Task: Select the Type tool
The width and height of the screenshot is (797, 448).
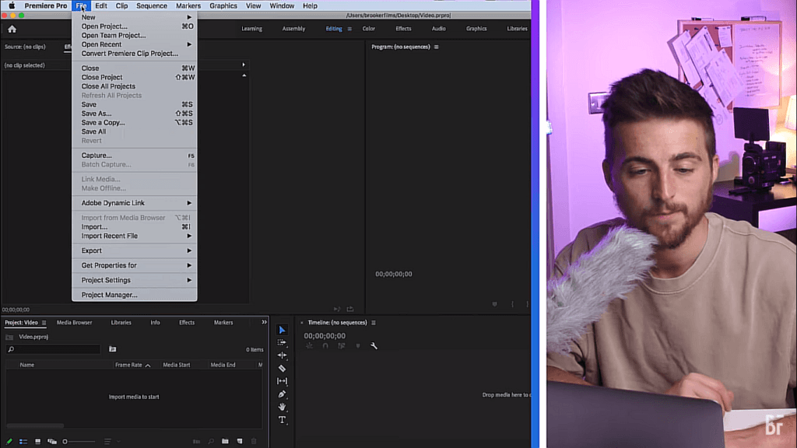Action: (282, 419)
